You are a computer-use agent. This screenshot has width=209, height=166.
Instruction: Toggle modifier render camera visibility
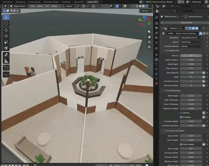click(197, 28)
